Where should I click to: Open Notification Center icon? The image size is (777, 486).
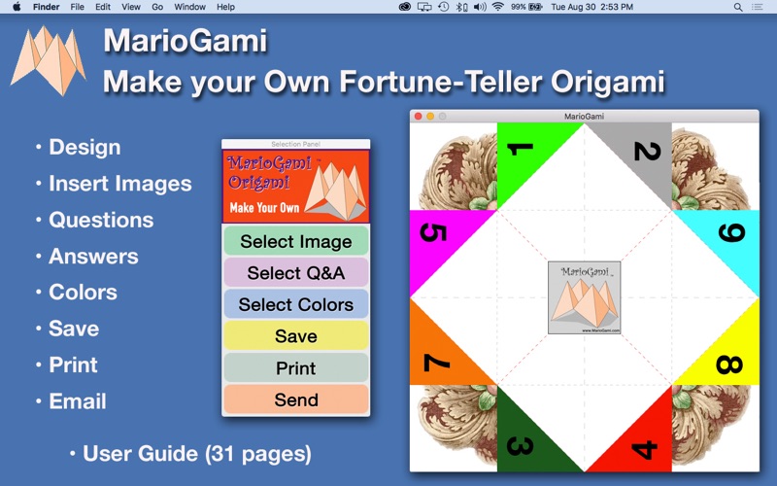757,7
